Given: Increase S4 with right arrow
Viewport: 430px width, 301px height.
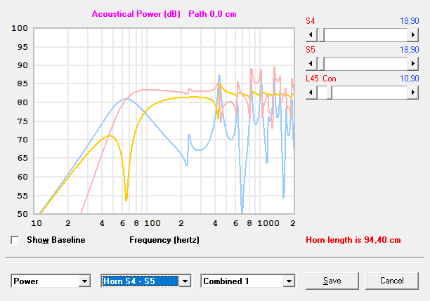Looking at the screenshot, I should 412,35.
